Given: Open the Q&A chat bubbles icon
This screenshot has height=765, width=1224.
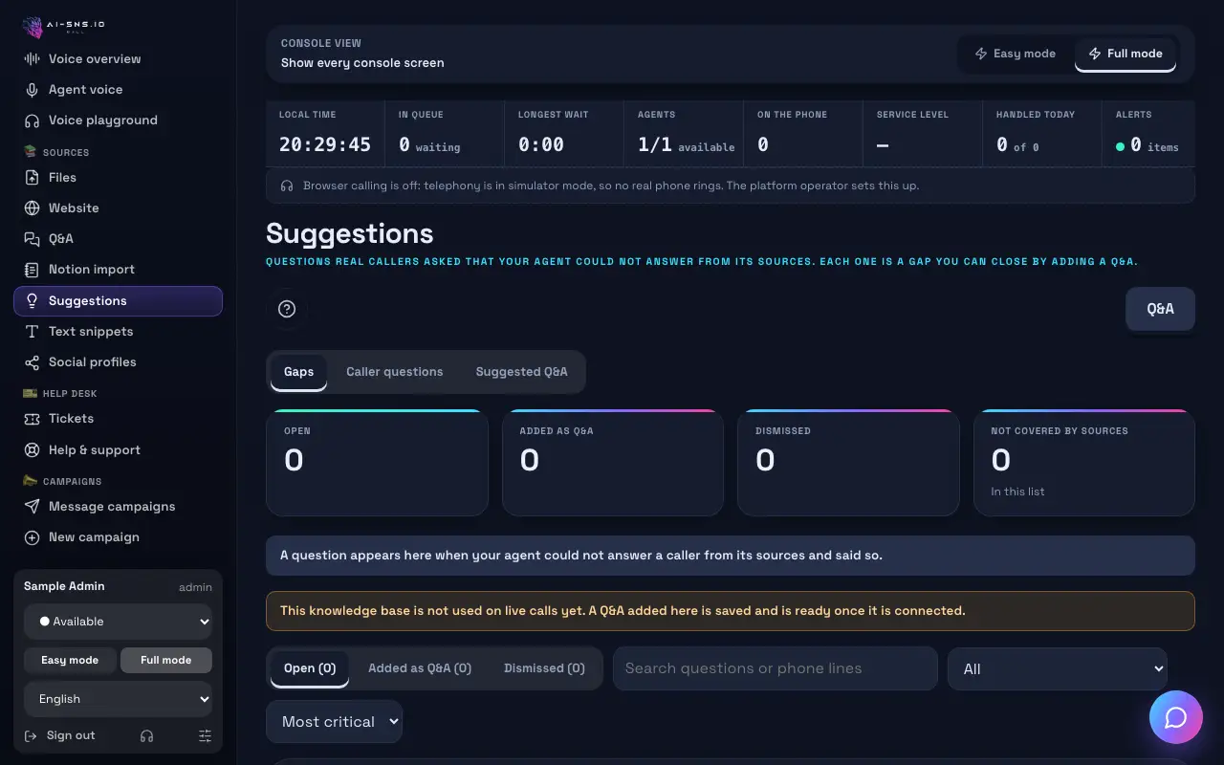Looking at the screenshot, I should pyautogui.click(x=32, y=239).
